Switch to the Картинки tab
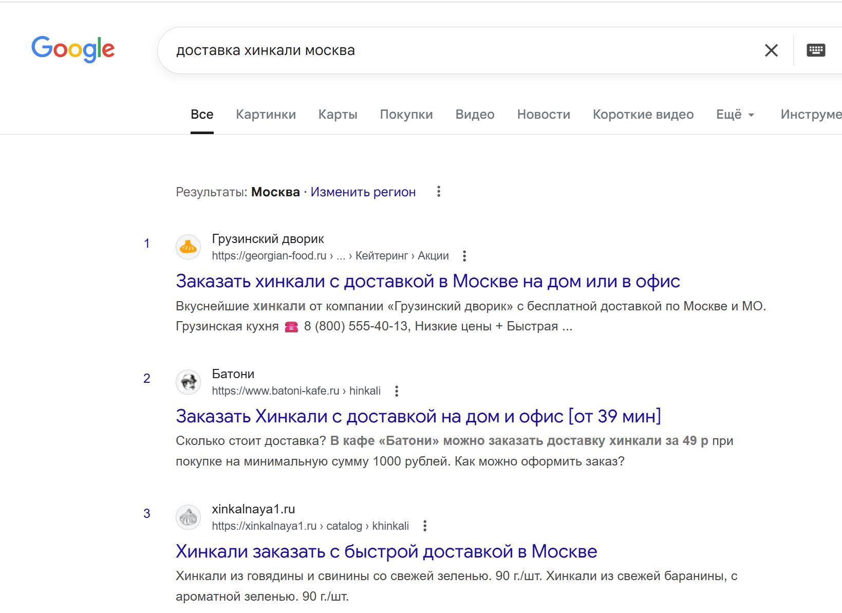 pyautogui.click(x=266, y=115)
